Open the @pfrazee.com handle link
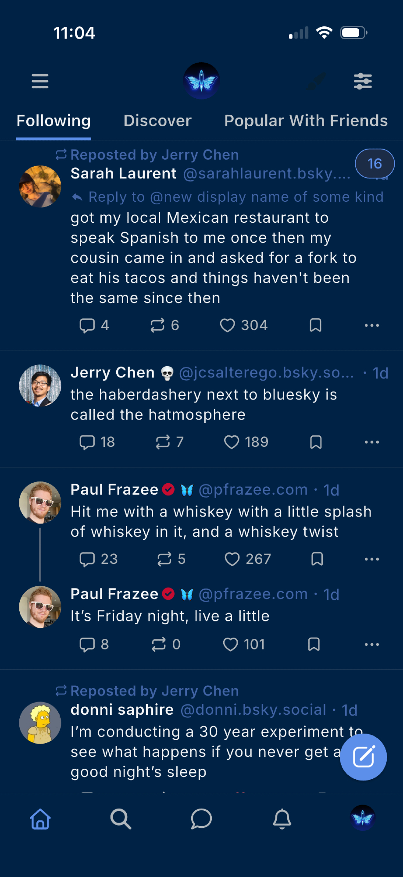Viewport: 403px width, 877px height. [253, 490]
